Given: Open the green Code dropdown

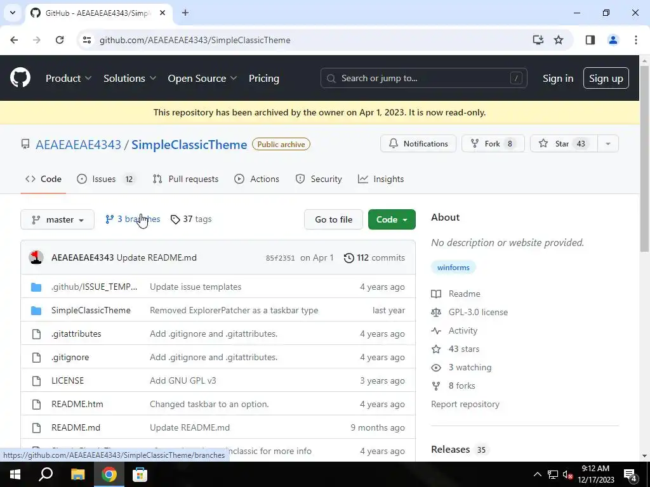Looking at the screenshot, I should pyautogui.click(x=392, y=219).
